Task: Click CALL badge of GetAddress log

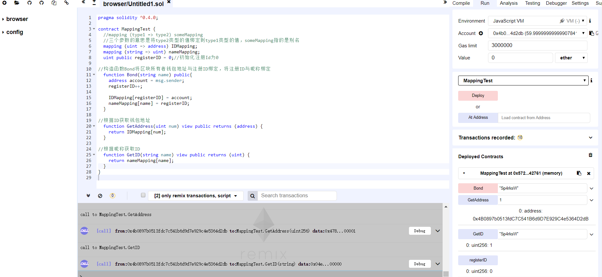Action: point(84,231)
